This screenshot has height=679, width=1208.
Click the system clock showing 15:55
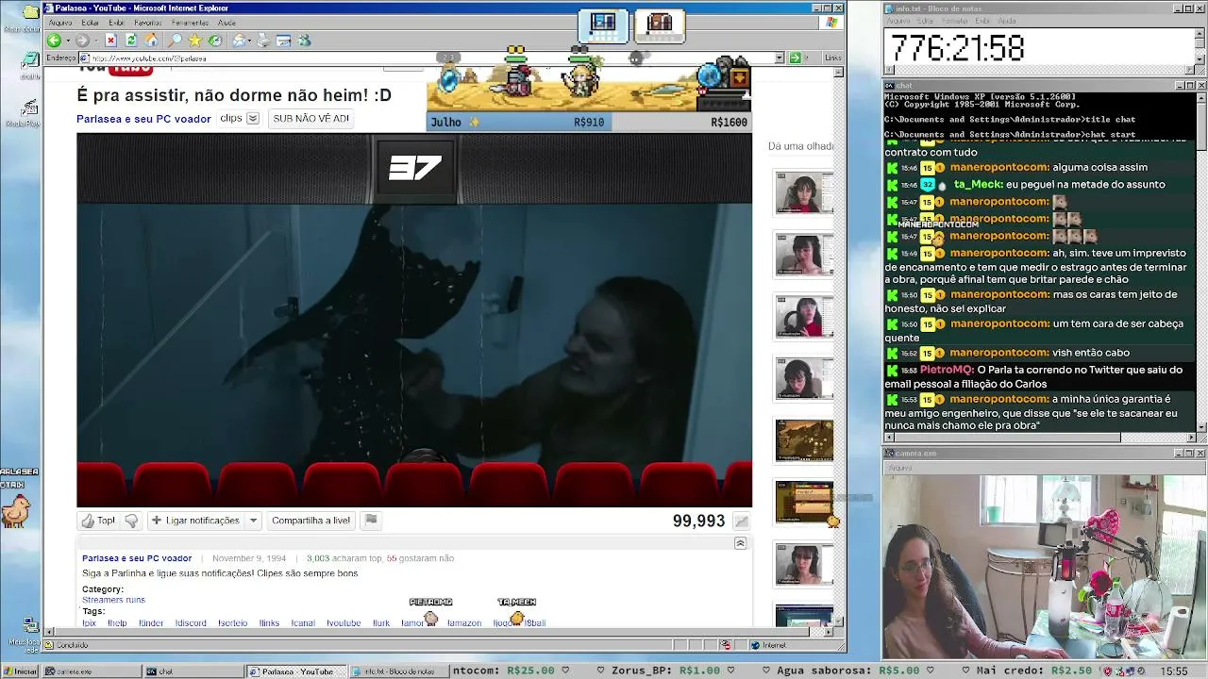(x=1174, y=671)
